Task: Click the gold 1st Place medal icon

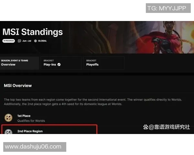Action: click(x=8, y=118)
